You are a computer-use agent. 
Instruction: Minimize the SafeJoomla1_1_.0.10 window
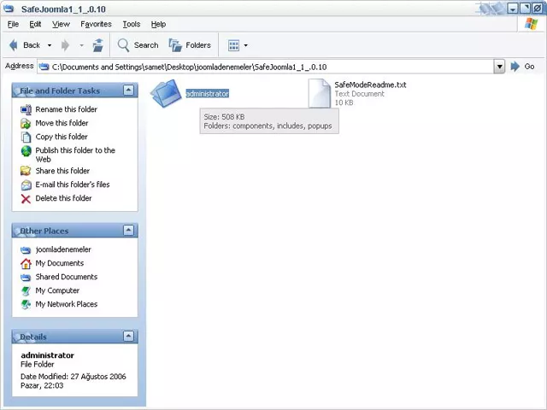click(x=513, y=9)
